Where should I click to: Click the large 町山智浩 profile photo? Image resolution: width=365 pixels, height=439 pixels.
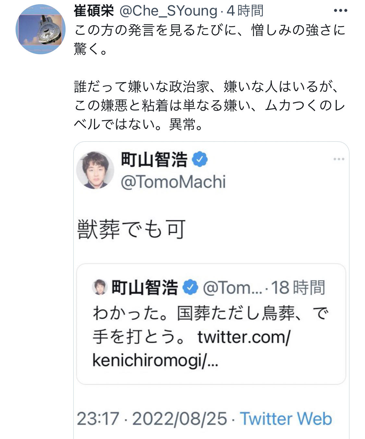tap(95, 170)
